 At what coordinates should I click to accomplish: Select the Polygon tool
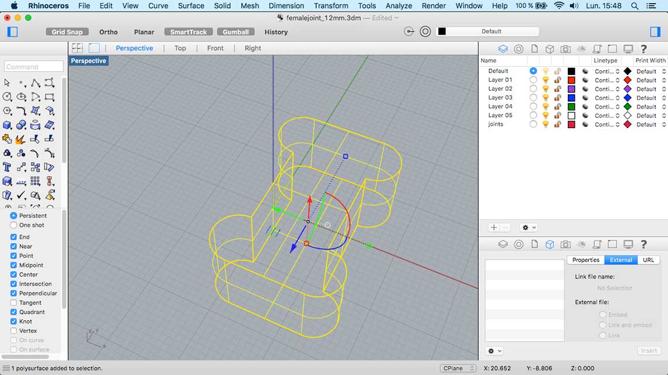point(7,111)
